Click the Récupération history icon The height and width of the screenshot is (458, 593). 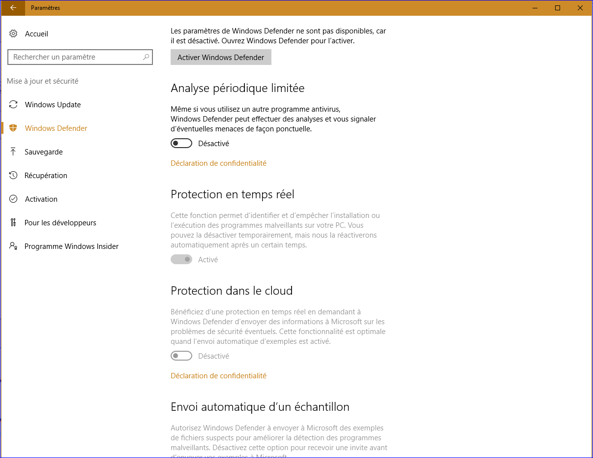[13, 176]
